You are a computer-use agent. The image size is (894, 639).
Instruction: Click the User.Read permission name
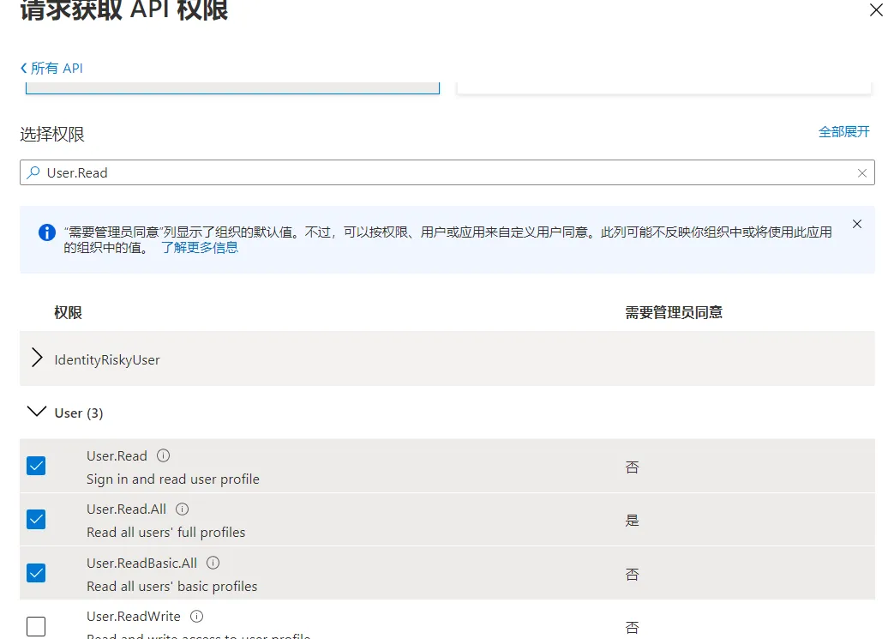(x=117, y=455)
